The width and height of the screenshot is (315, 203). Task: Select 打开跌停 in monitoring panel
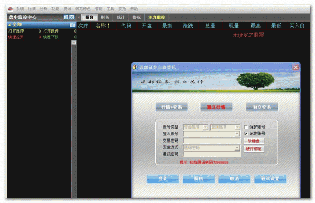[x=51, y=31]
